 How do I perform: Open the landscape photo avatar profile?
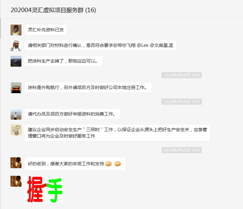pos(16,61)
